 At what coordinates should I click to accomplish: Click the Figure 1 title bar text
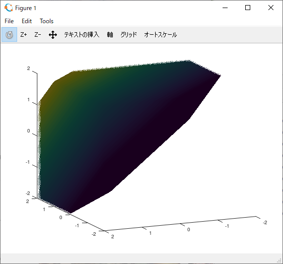[26, 8]
